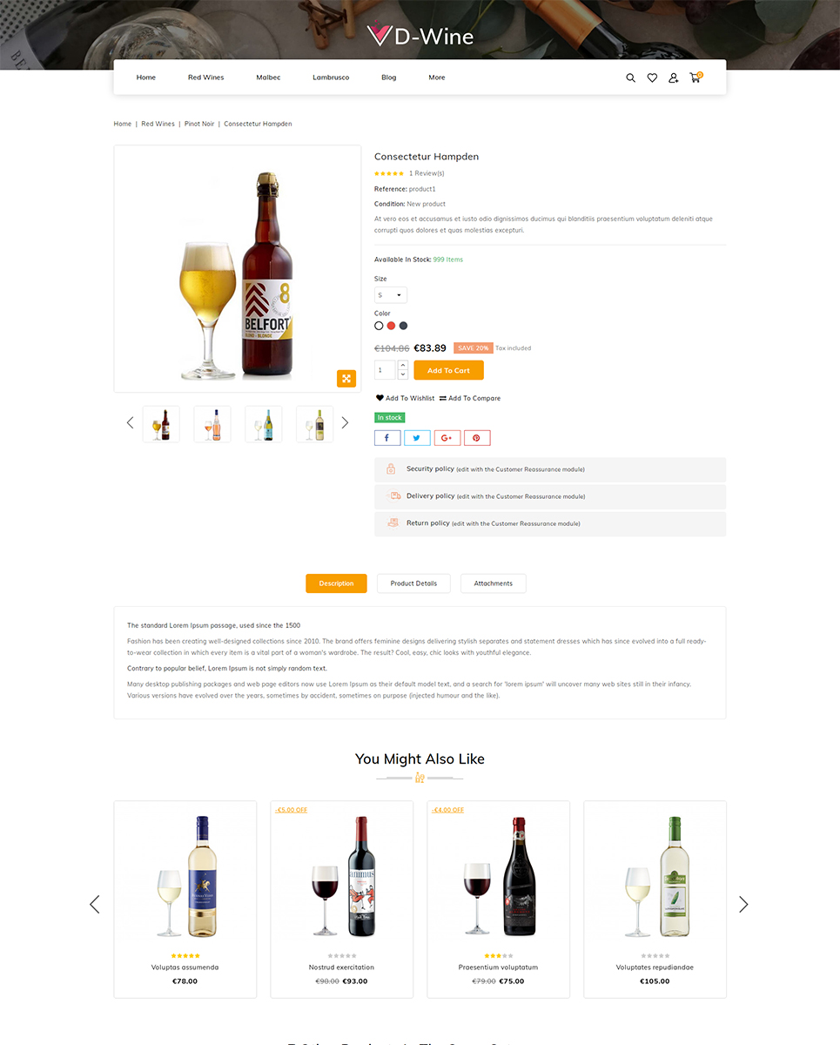Switch to Product Details tab

click(x=413, y=583)
